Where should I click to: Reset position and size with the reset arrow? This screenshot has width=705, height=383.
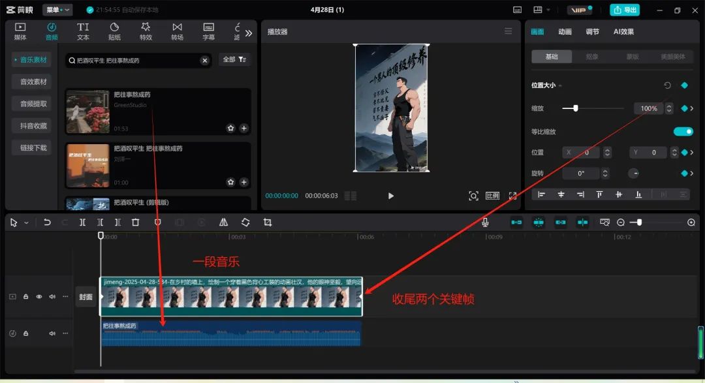point(667,85)
